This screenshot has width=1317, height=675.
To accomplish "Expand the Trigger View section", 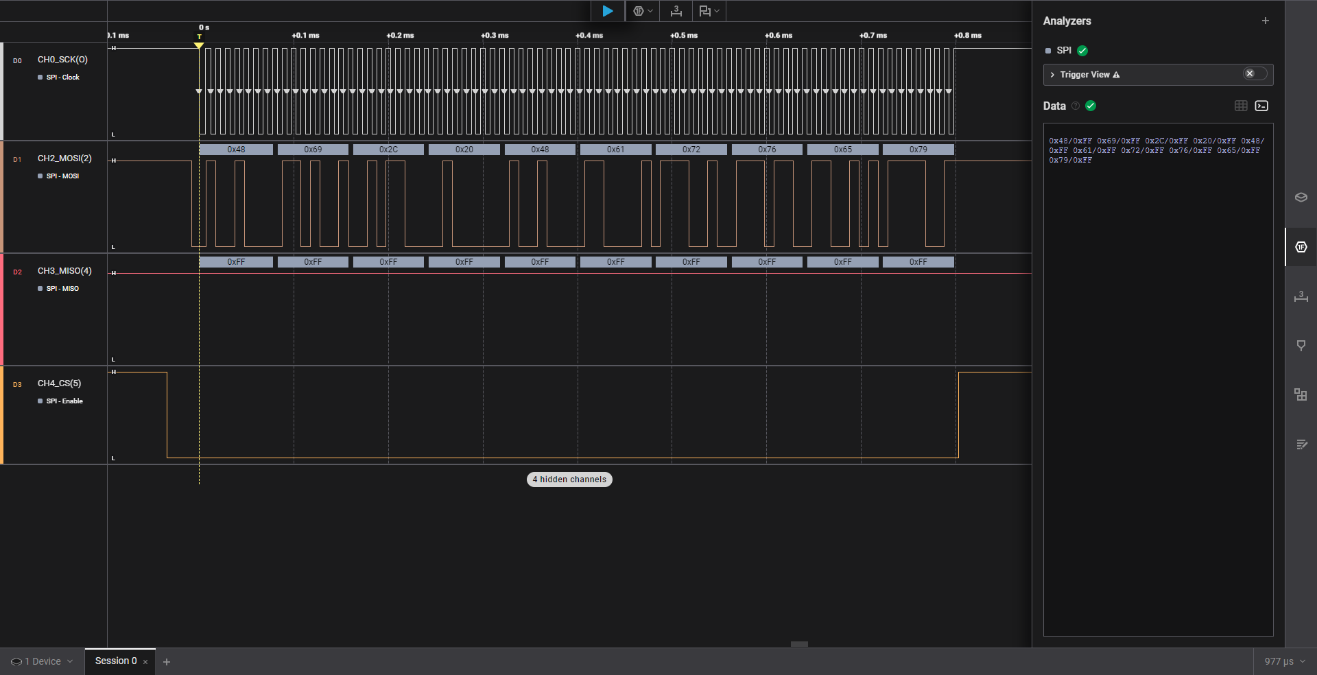I will [x=1053, y=75].
